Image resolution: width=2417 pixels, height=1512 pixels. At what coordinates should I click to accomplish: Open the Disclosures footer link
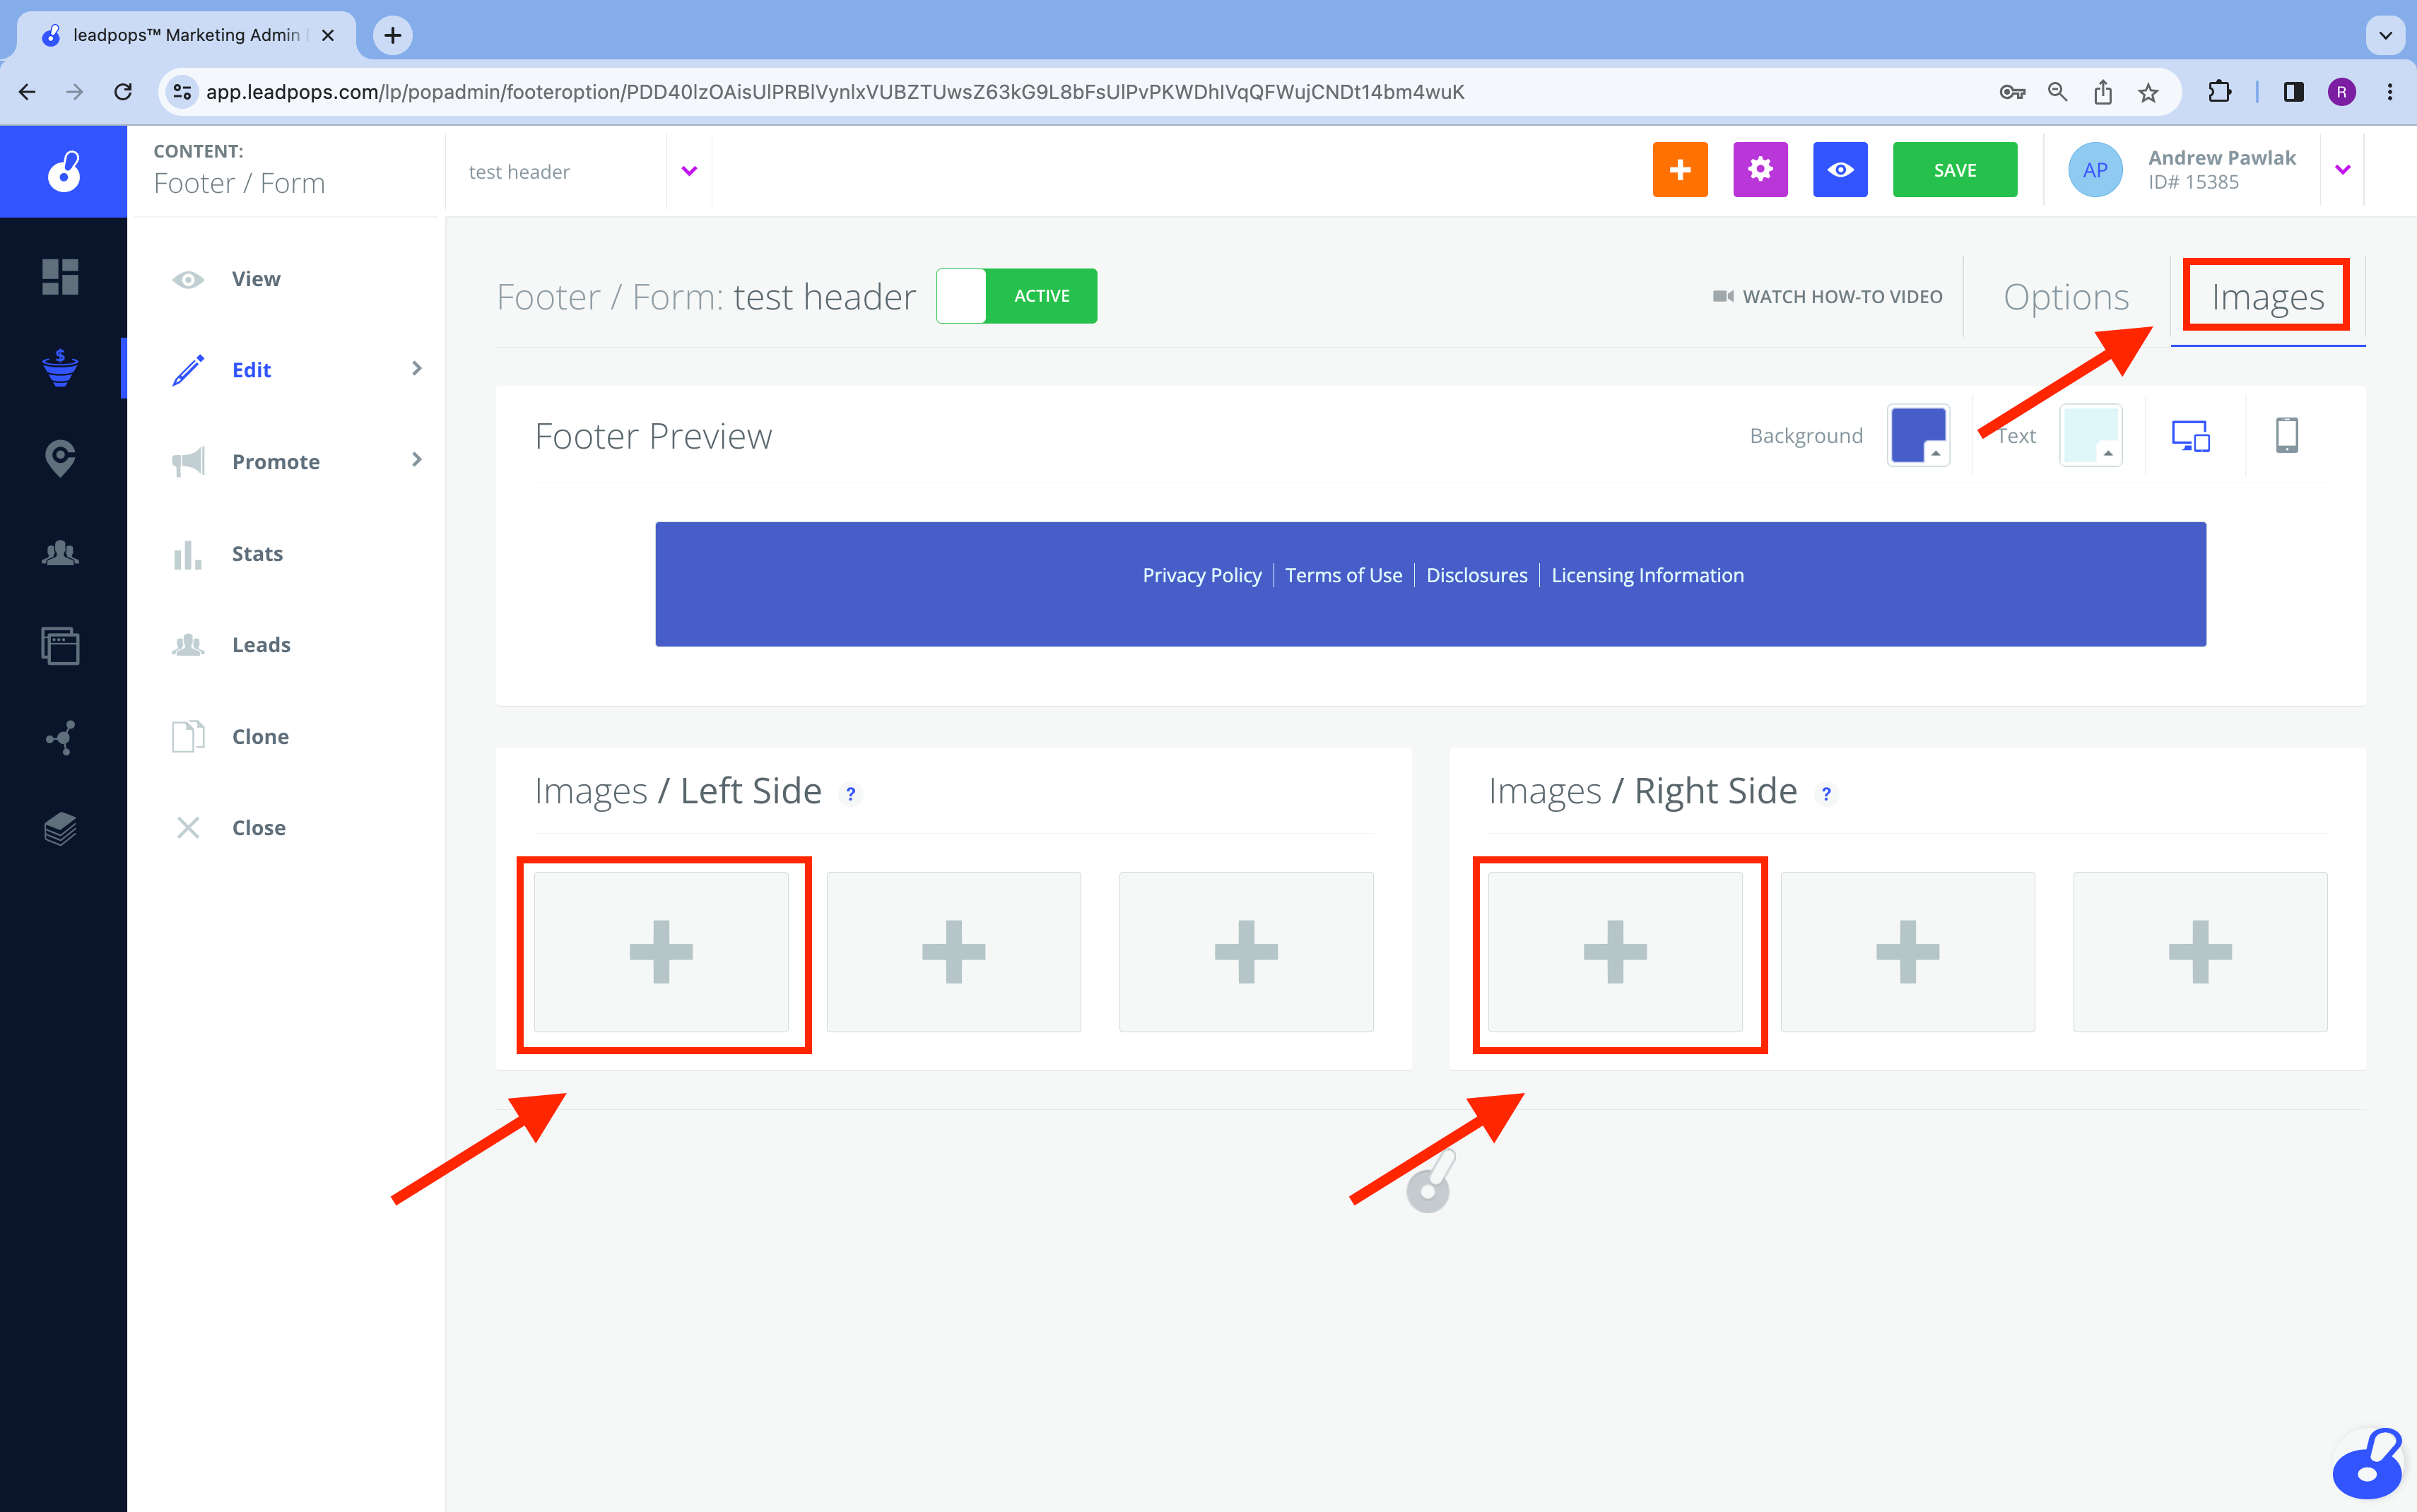tap(1476, 575)
